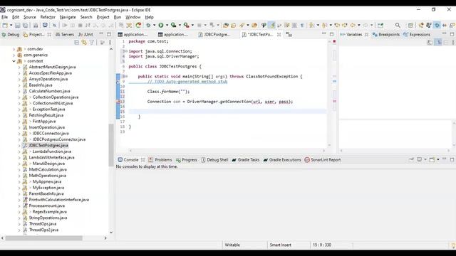Viewport: 456px width, 256px height.
Task: Toggle Show Whitespace Characters icon
Action: click(302, 26)
